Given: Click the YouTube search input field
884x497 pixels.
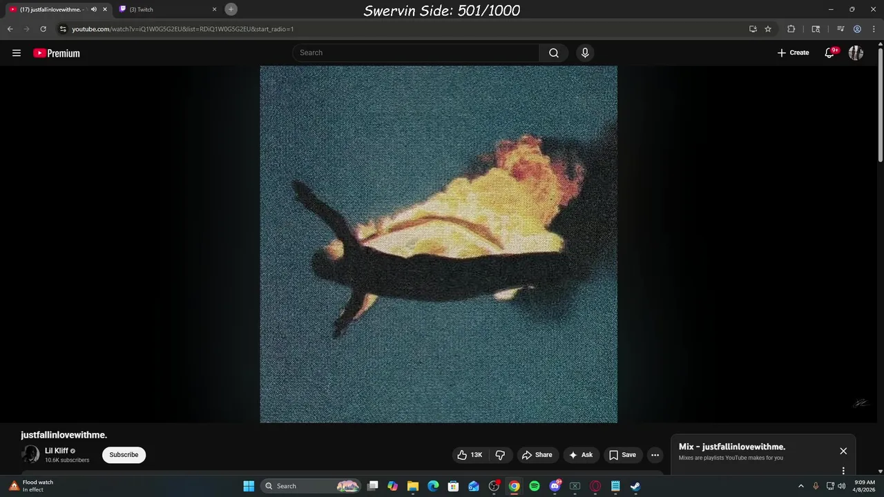Looking at the screenshot, I should [416, 53].
